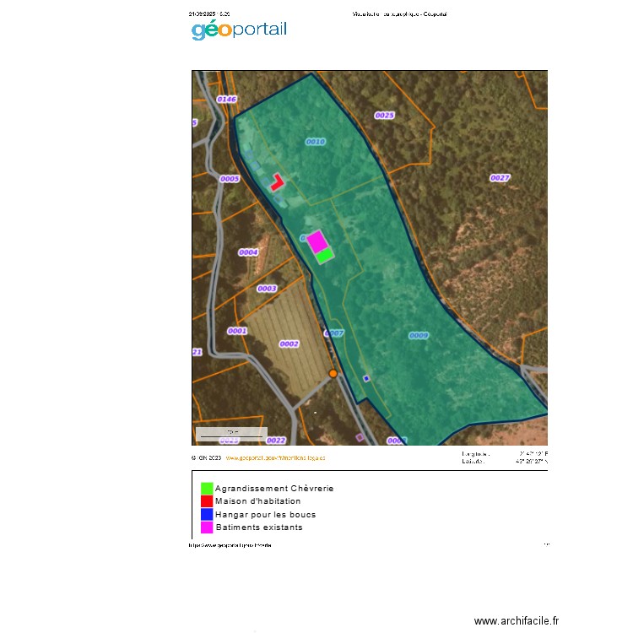Click the magenta swatch beside Batiments existants

pyautogui.click(x=207, y=527)
